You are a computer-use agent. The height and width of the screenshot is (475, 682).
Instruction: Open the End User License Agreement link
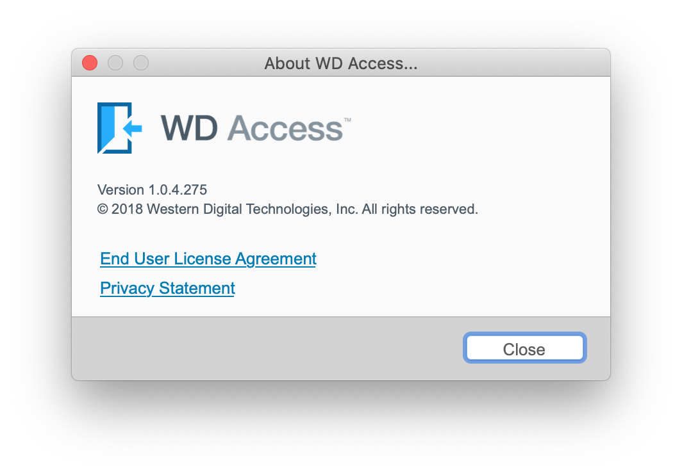pos(208,259)
